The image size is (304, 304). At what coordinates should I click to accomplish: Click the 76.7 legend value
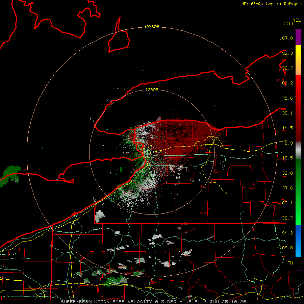coord(287,68)
